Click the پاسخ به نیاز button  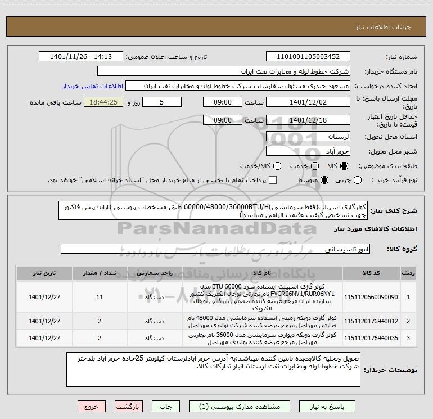327,407
